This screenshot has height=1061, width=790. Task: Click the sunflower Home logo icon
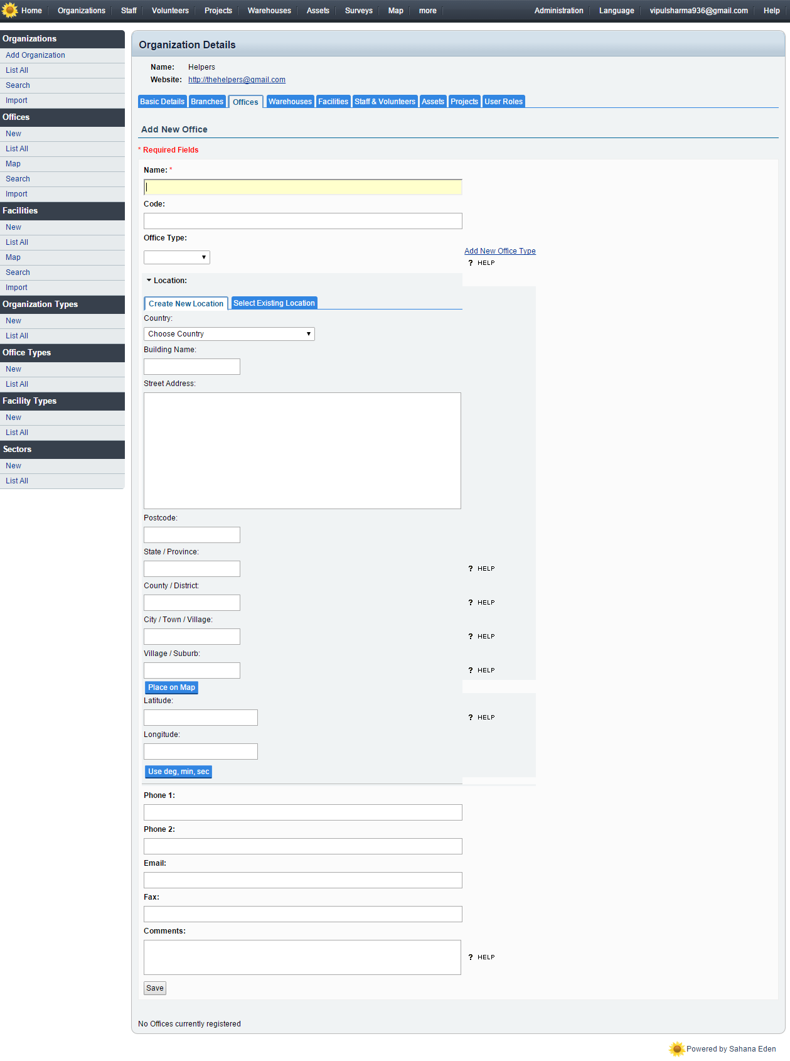(10, 11)
